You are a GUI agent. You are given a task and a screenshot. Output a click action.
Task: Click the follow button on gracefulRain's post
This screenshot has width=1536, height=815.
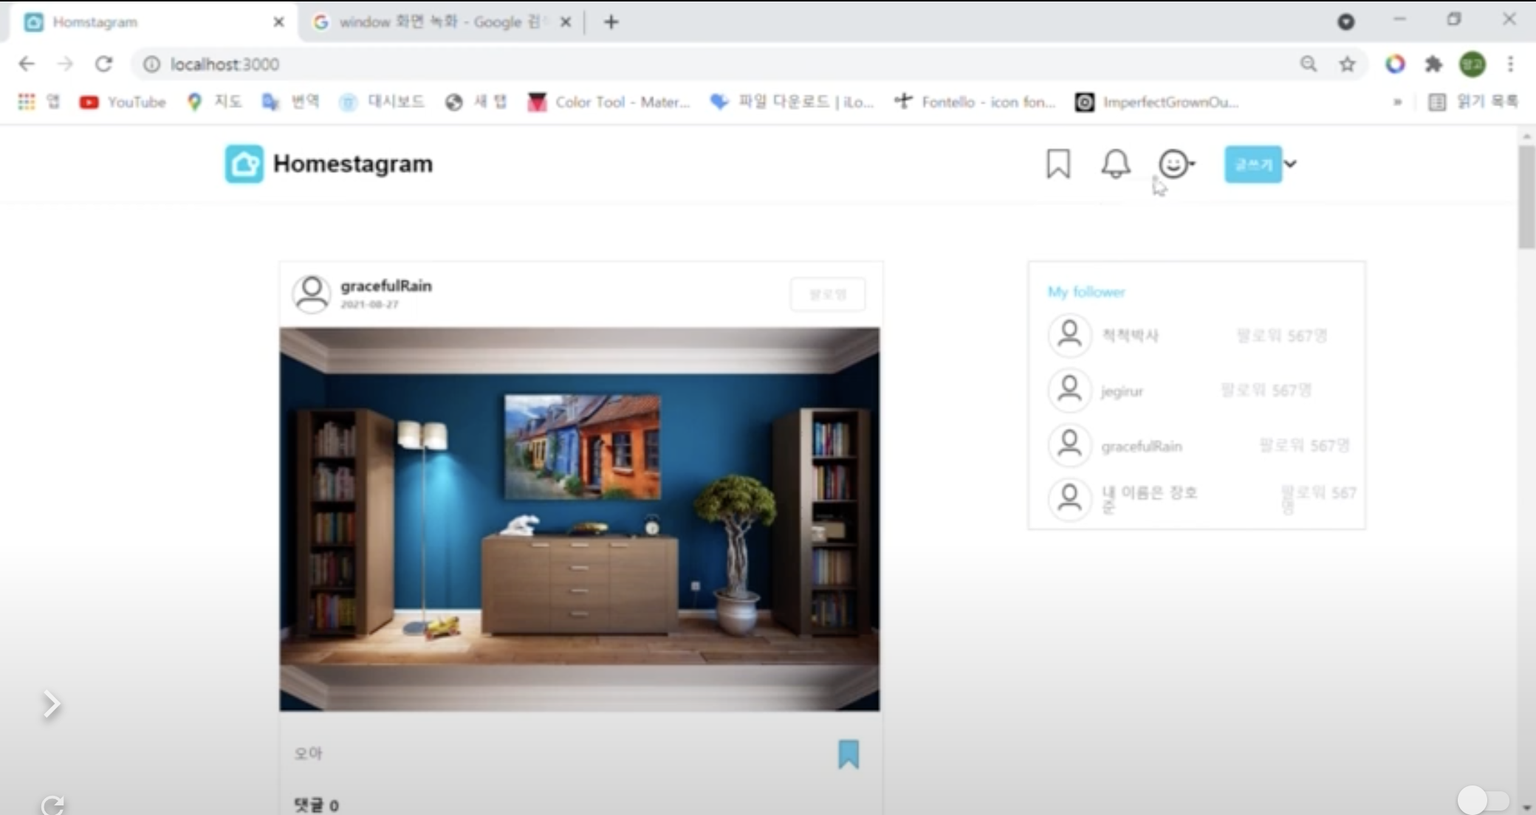click(827, 294)
